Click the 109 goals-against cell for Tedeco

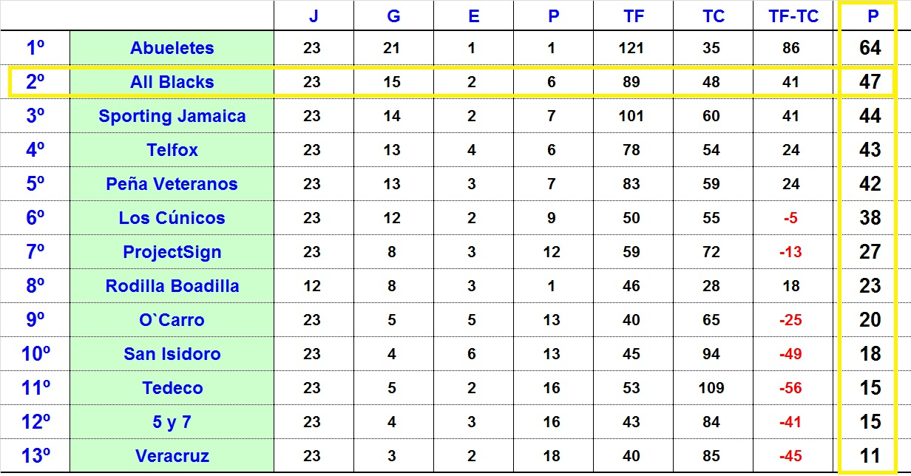coord(711,388)
